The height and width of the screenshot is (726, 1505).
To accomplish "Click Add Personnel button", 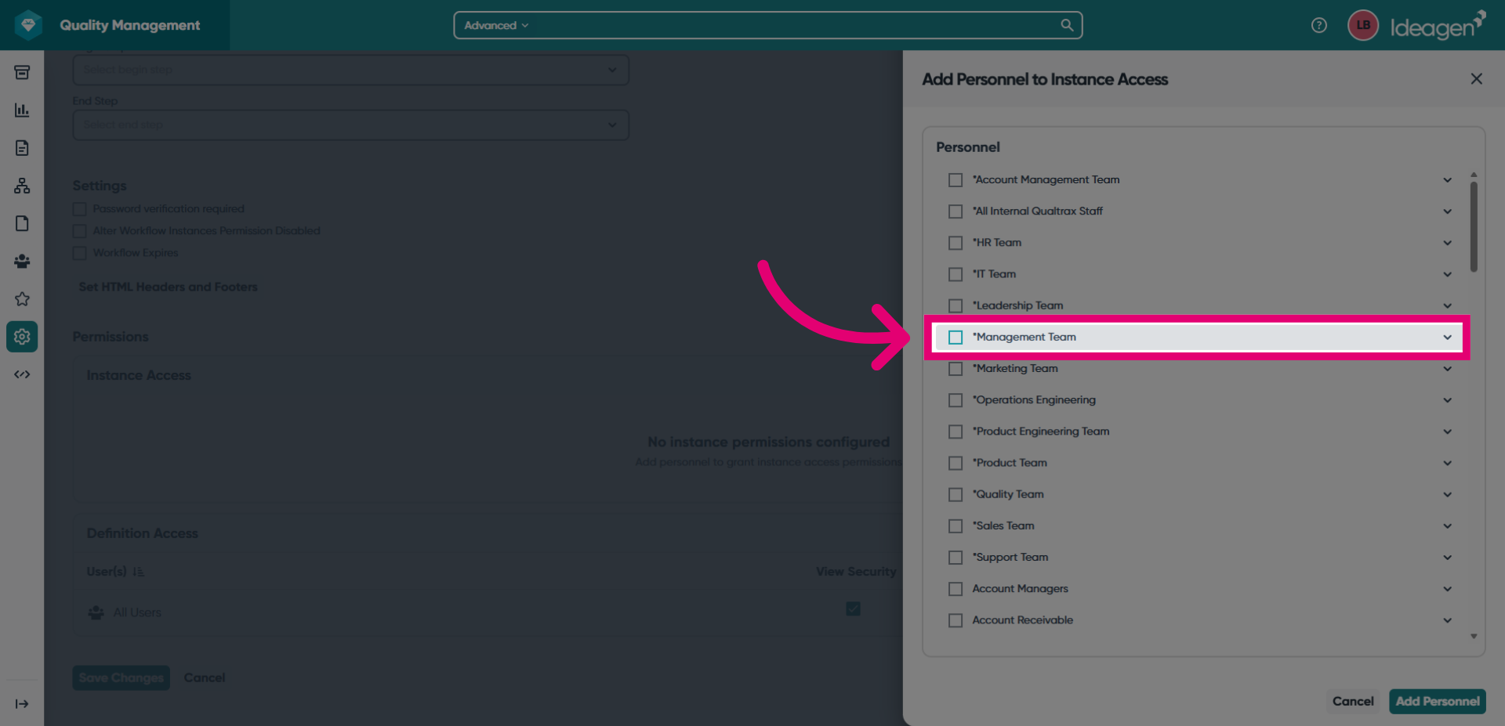I will point(1438,702).
